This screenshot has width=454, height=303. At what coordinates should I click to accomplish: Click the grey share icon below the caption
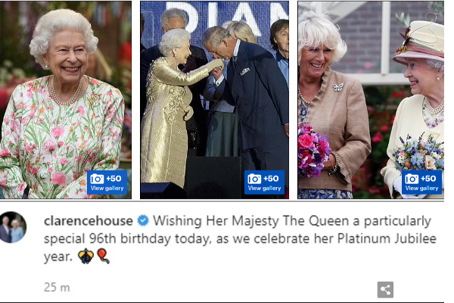[x=385, y=289]
